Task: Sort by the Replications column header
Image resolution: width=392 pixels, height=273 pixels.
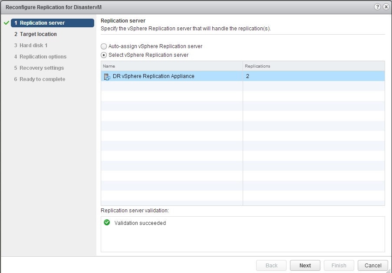Action: (x=313, y=66)
